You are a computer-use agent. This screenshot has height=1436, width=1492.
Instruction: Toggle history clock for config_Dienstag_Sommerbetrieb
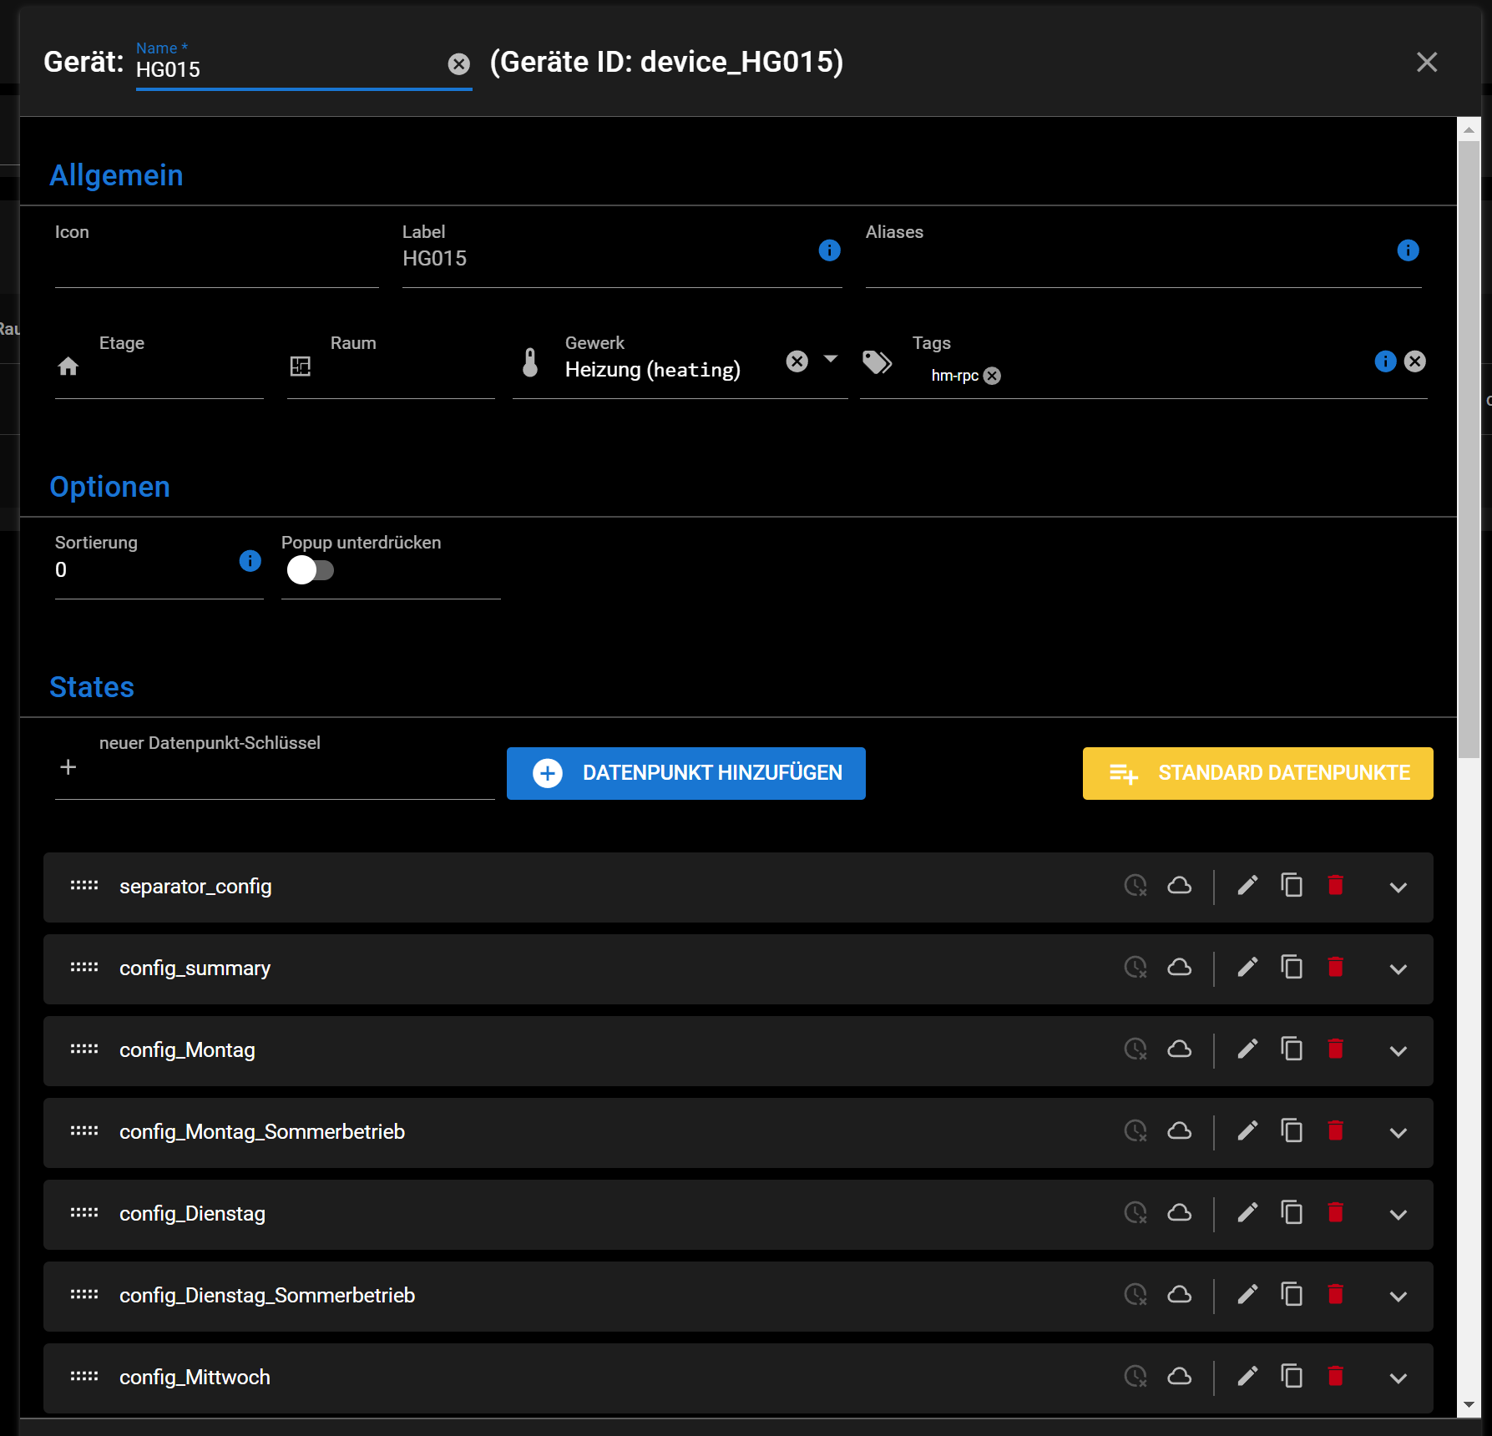(1135, 1294)
